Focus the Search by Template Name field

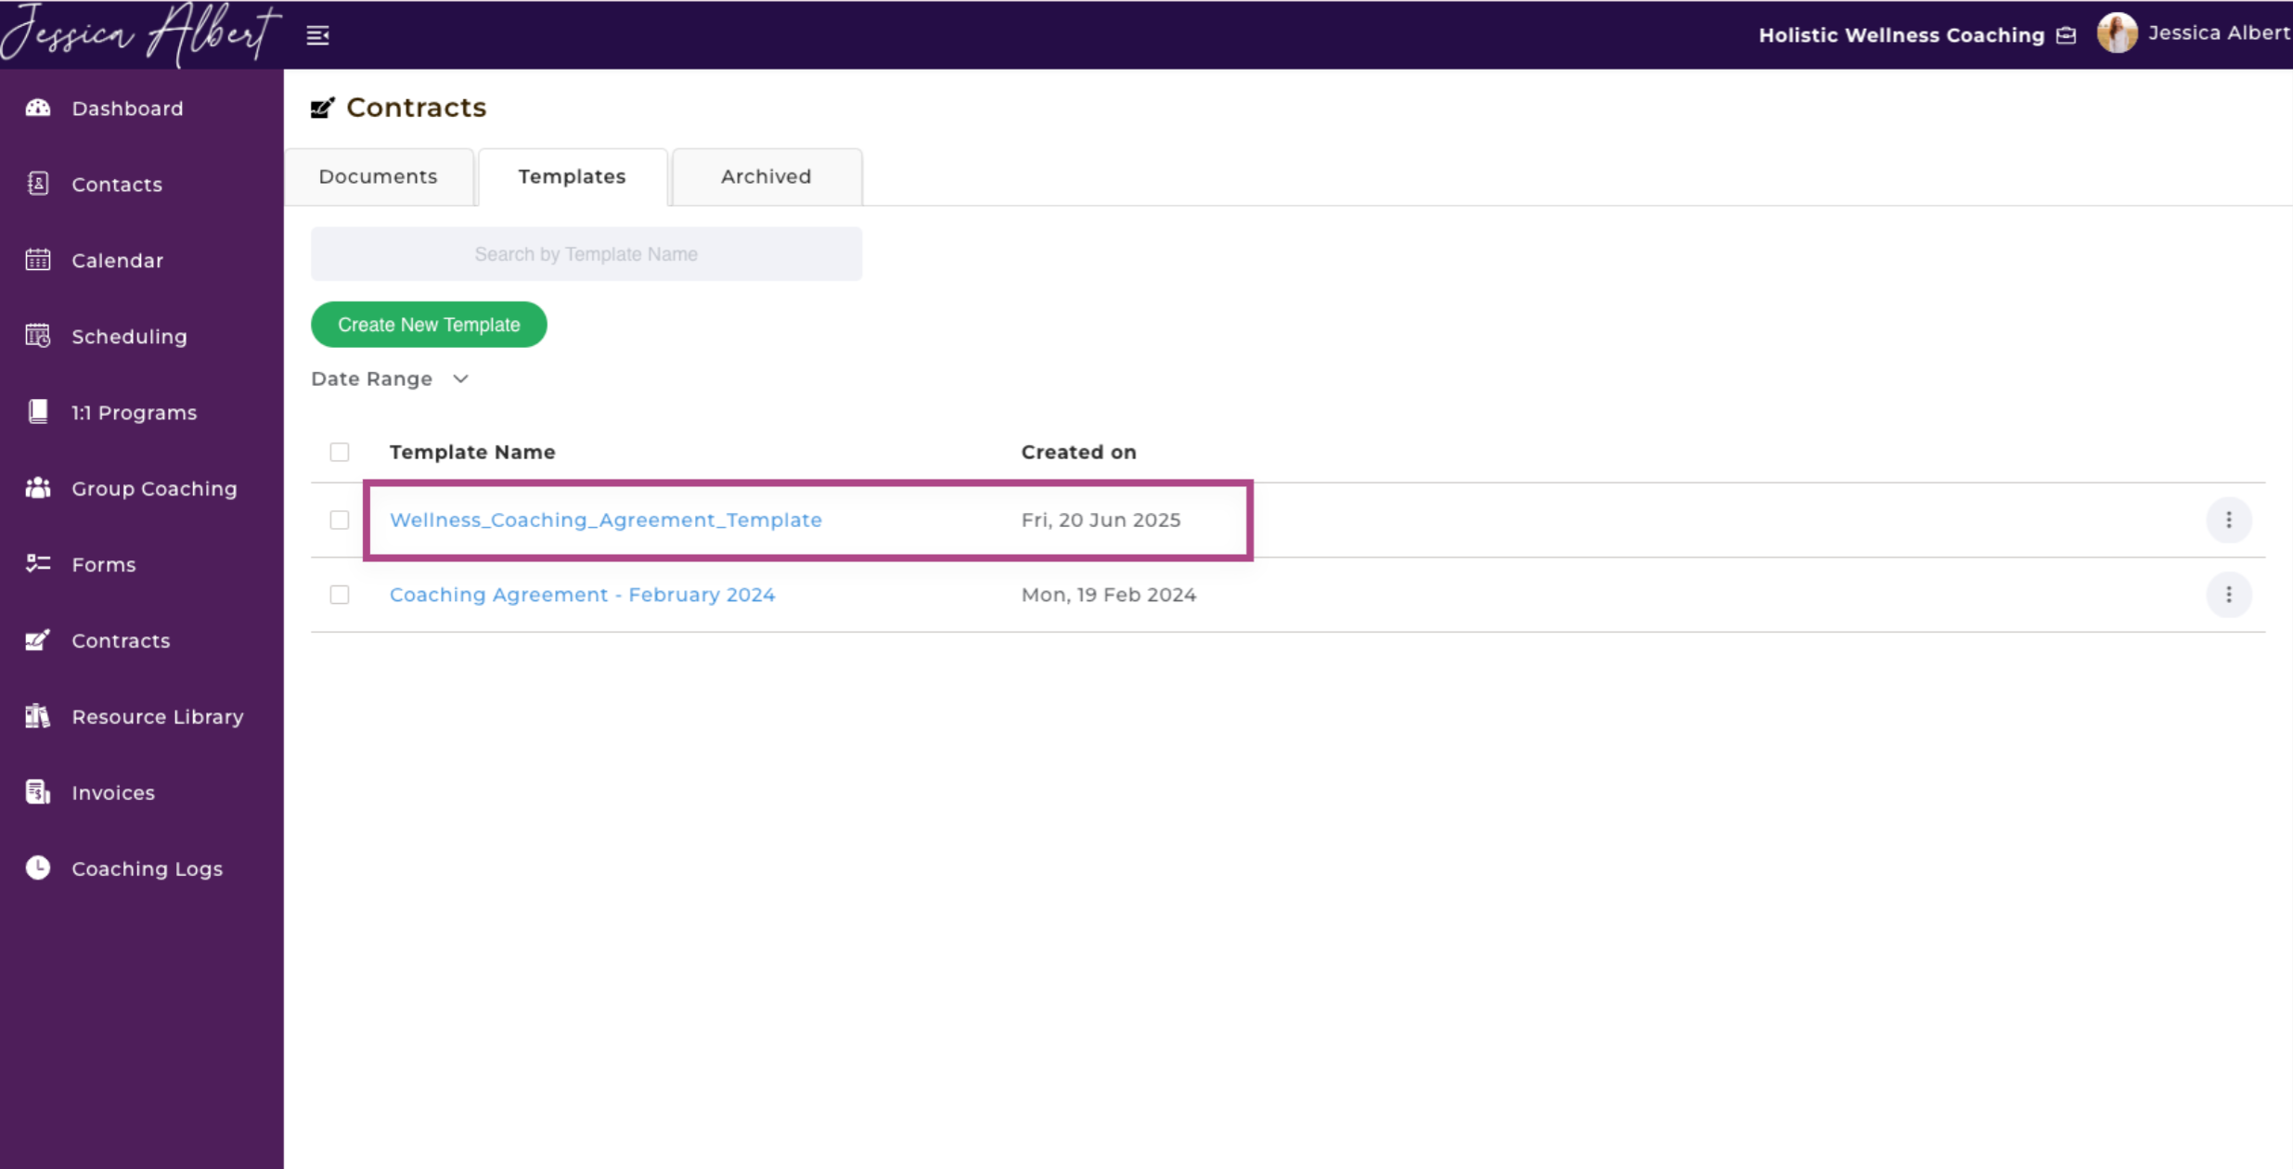[586, 254]
